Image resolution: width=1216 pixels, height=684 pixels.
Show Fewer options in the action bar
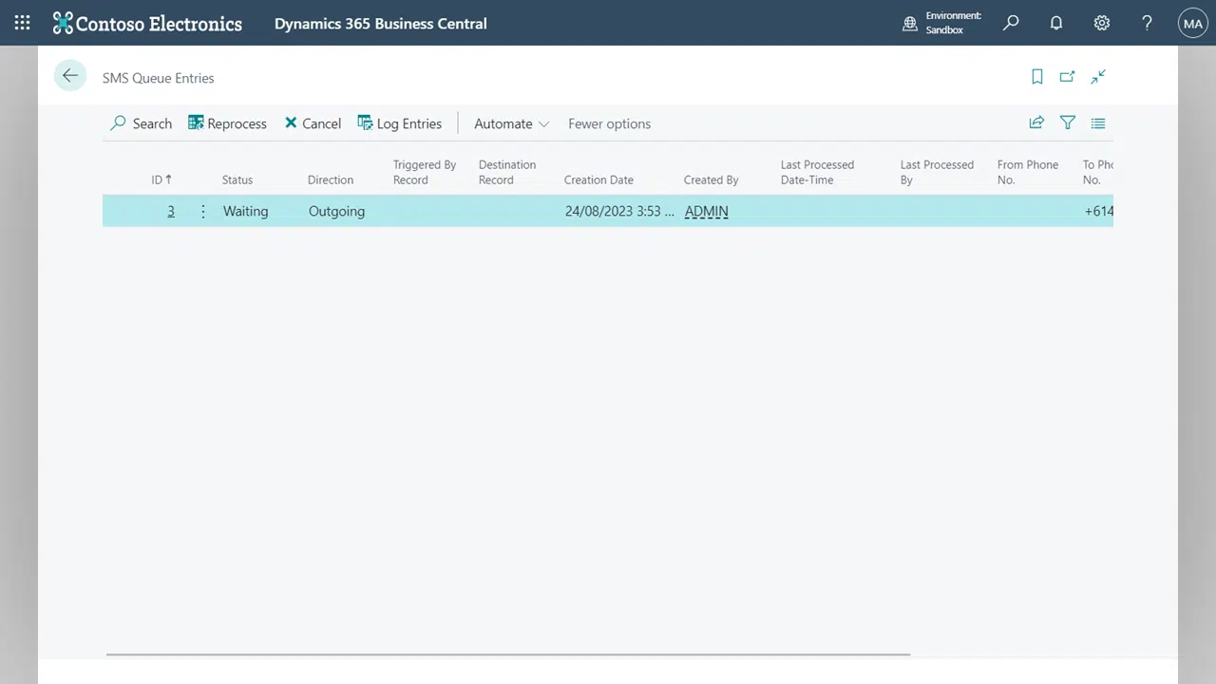[609, 123]
